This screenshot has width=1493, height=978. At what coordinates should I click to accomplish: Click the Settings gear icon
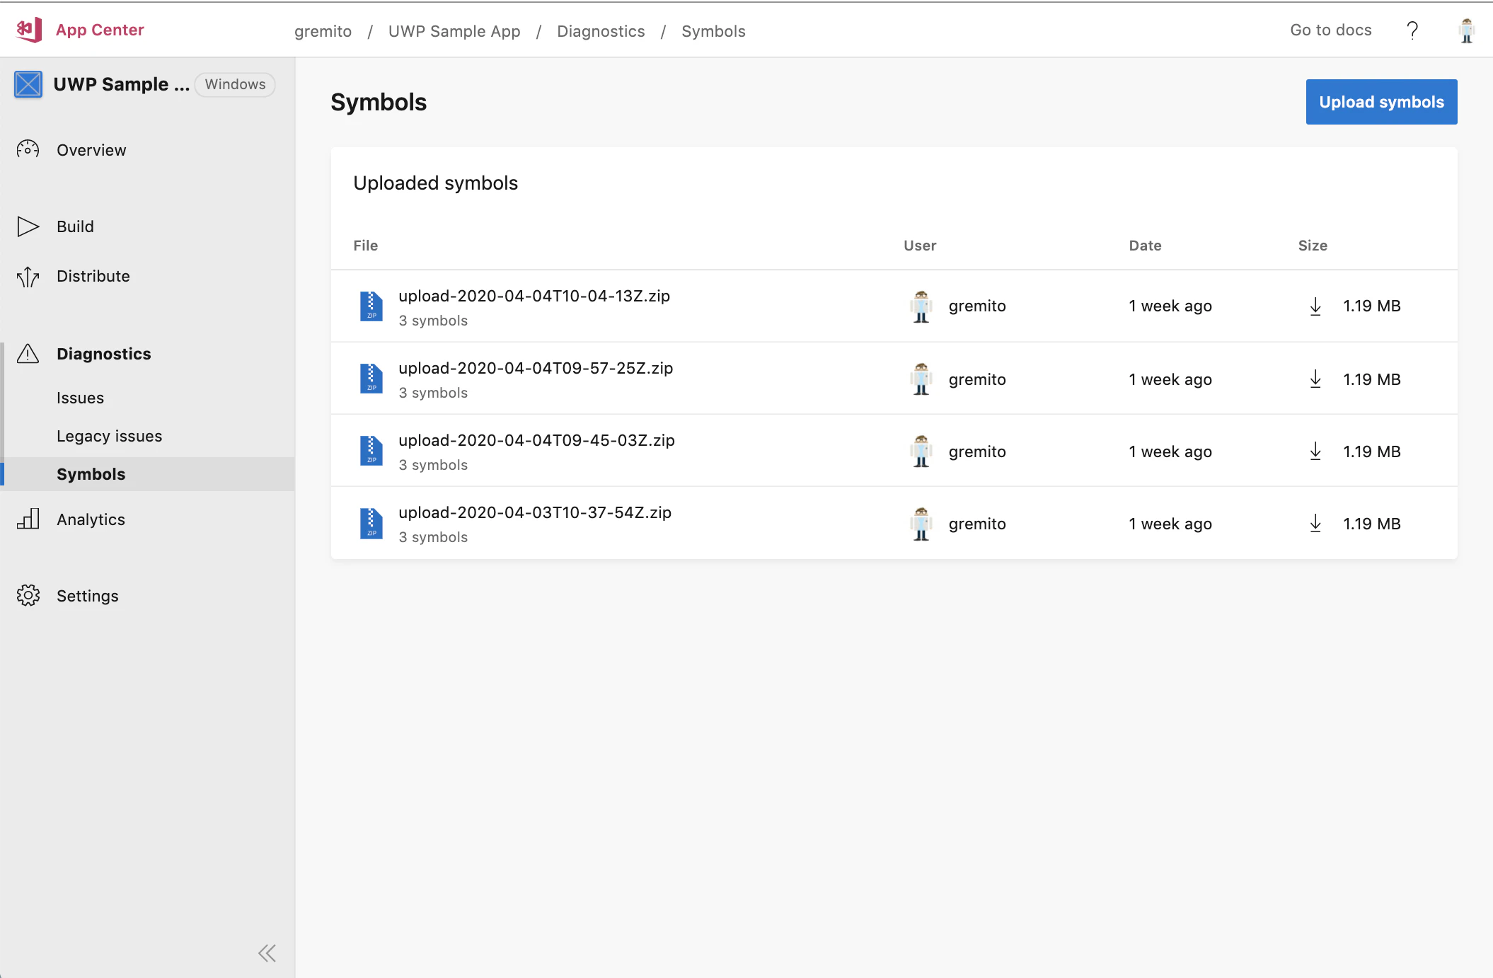point(28,595)
